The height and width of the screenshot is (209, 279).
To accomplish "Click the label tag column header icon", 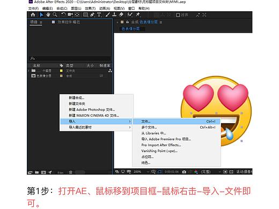I will (x=61, y=65).
